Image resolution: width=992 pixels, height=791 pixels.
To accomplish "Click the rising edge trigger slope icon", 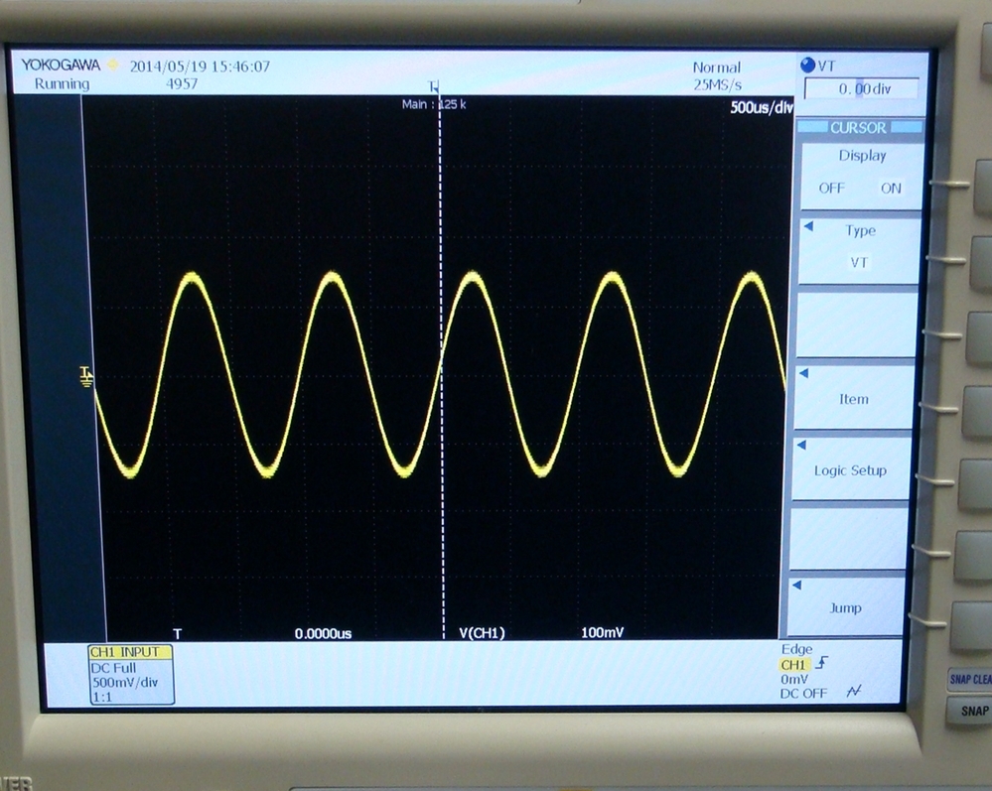I will click(x=822, y=663).
